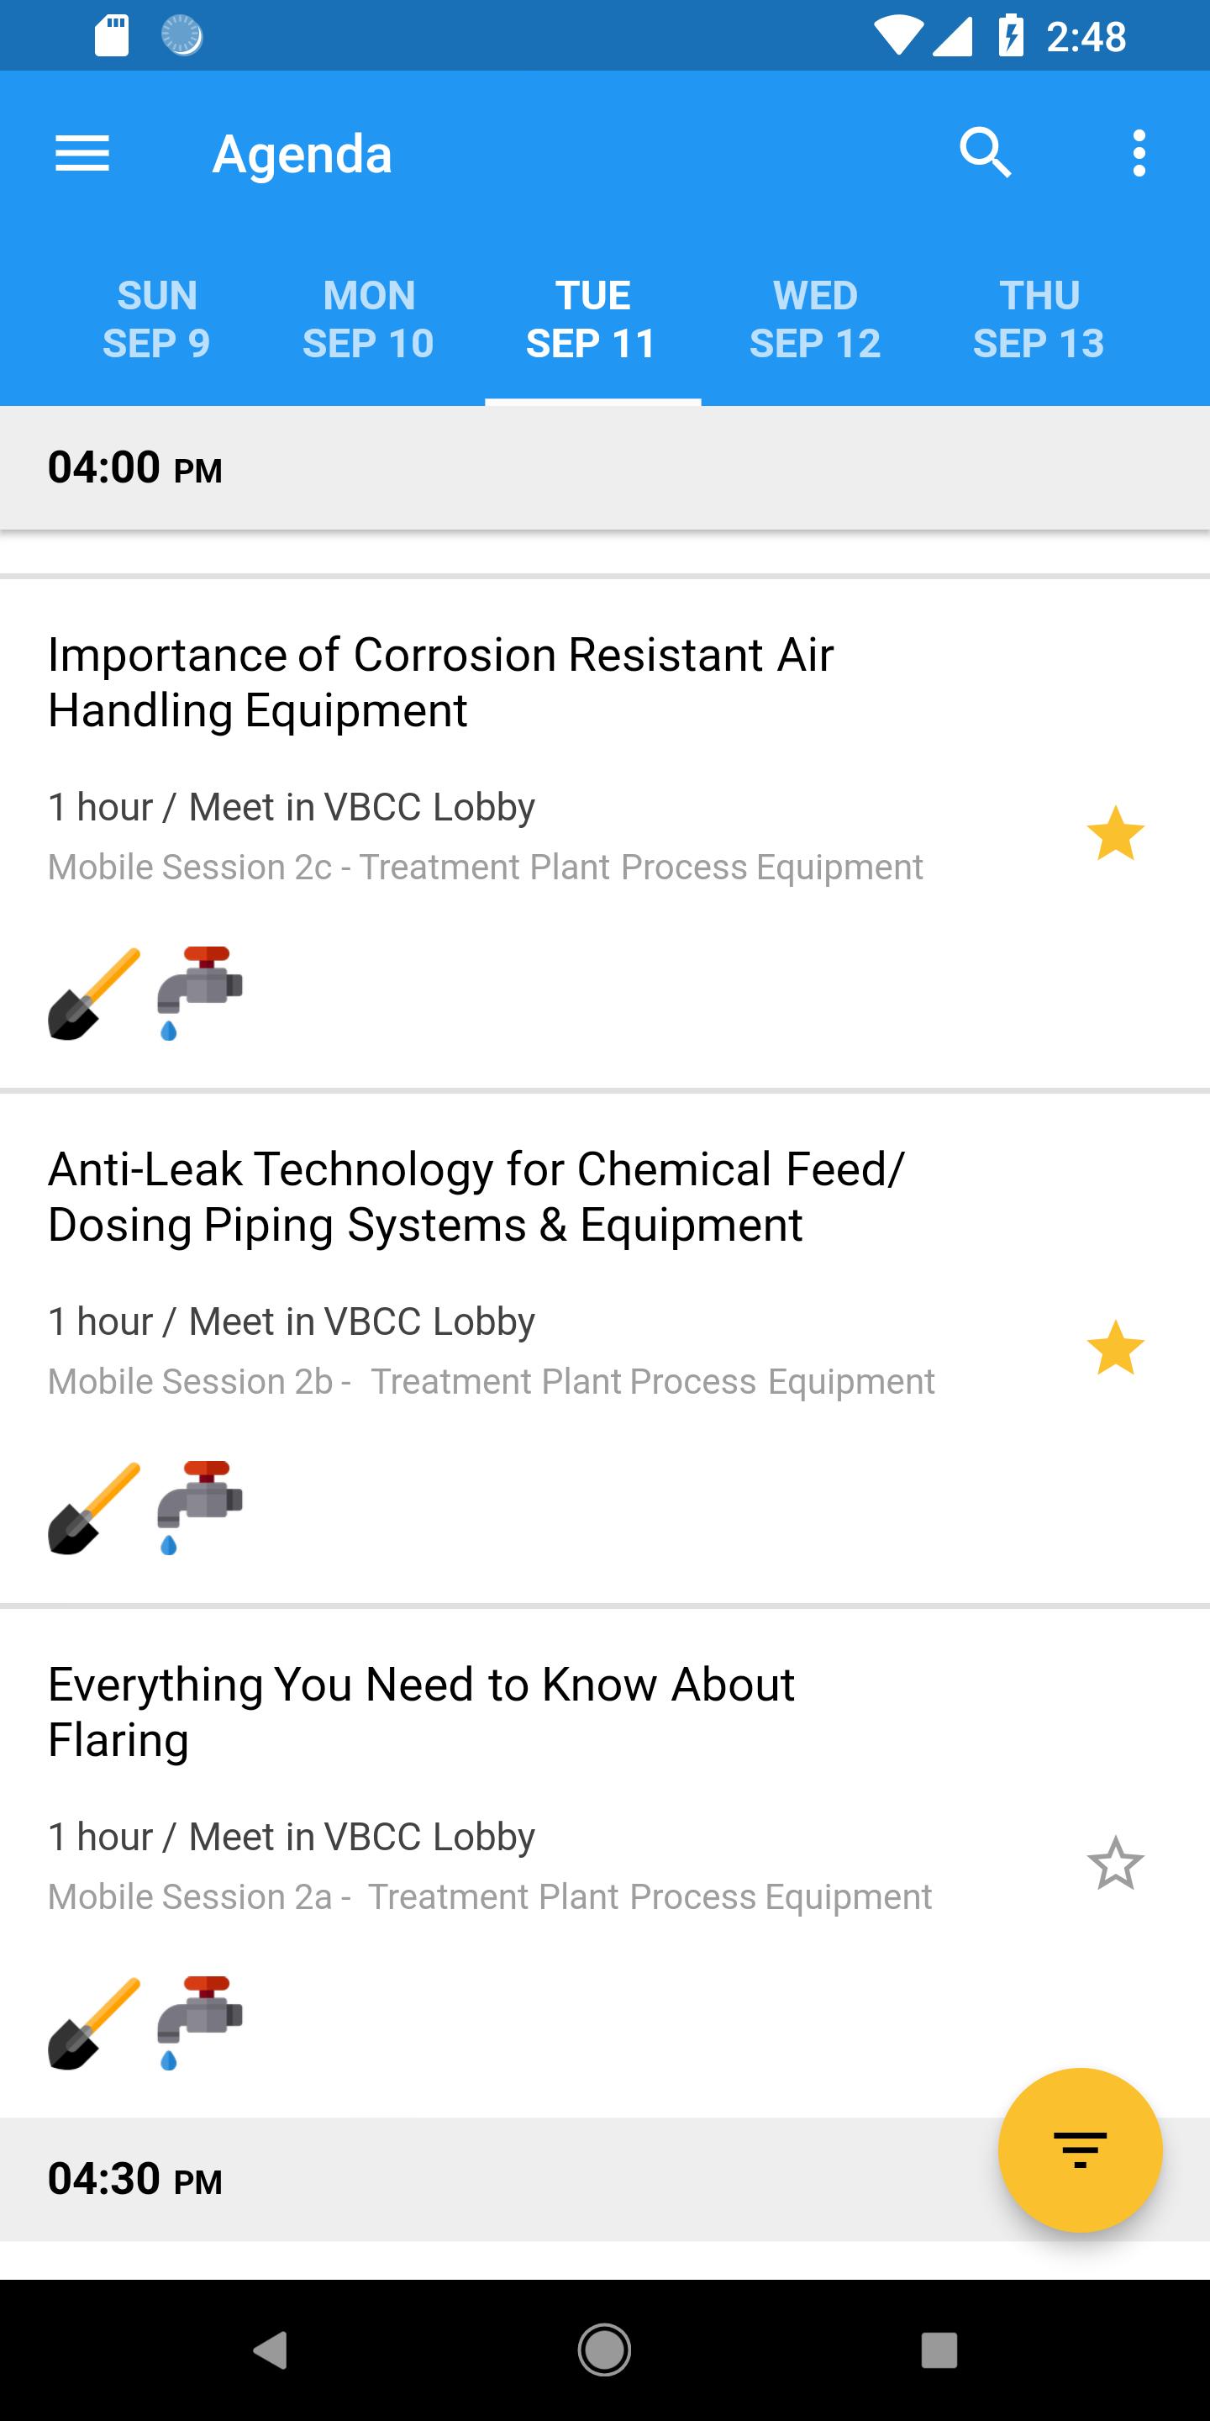The width and height of the screenshot is (1210, 2421).
Task: Unfavorite the Anti-Leak Technology session star
Action: click(1115, 1348)
